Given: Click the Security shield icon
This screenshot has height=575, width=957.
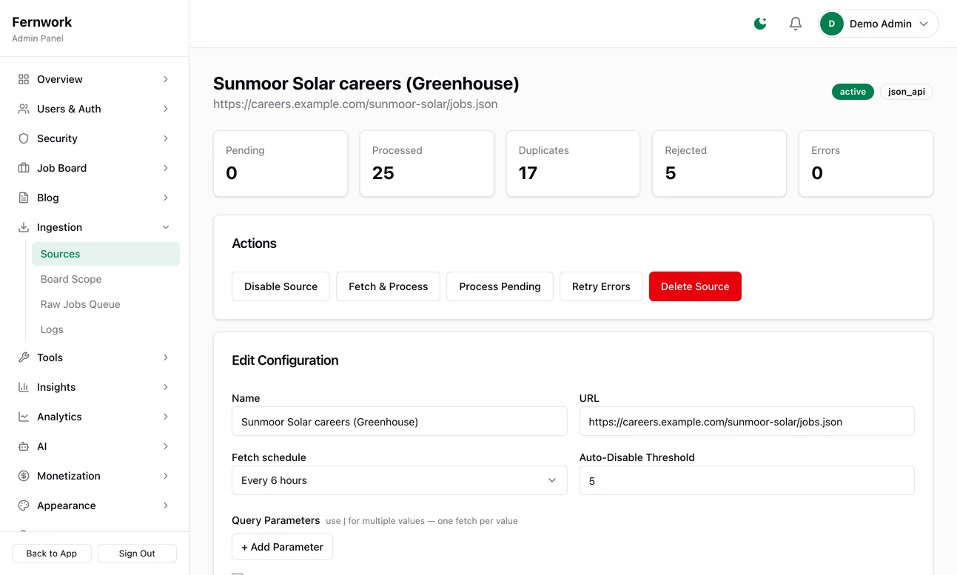Looking at the screenshot, I should (x=24, y=138).
